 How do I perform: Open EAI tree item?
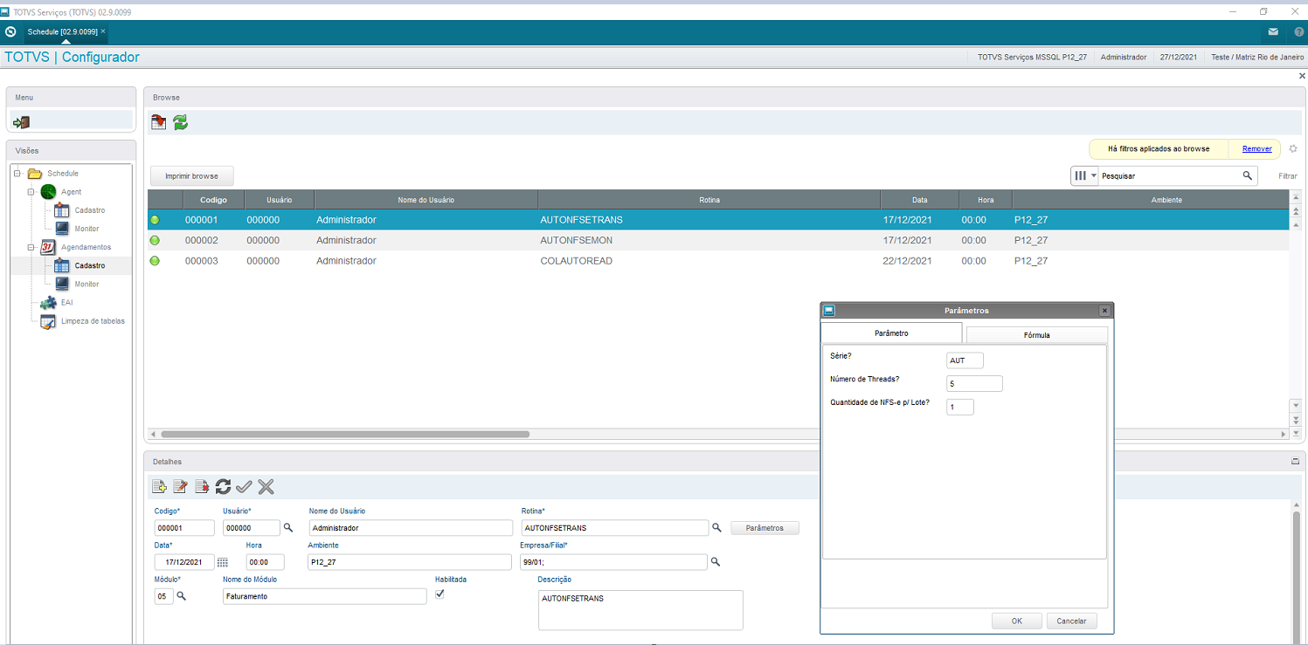tap(66, 302)
